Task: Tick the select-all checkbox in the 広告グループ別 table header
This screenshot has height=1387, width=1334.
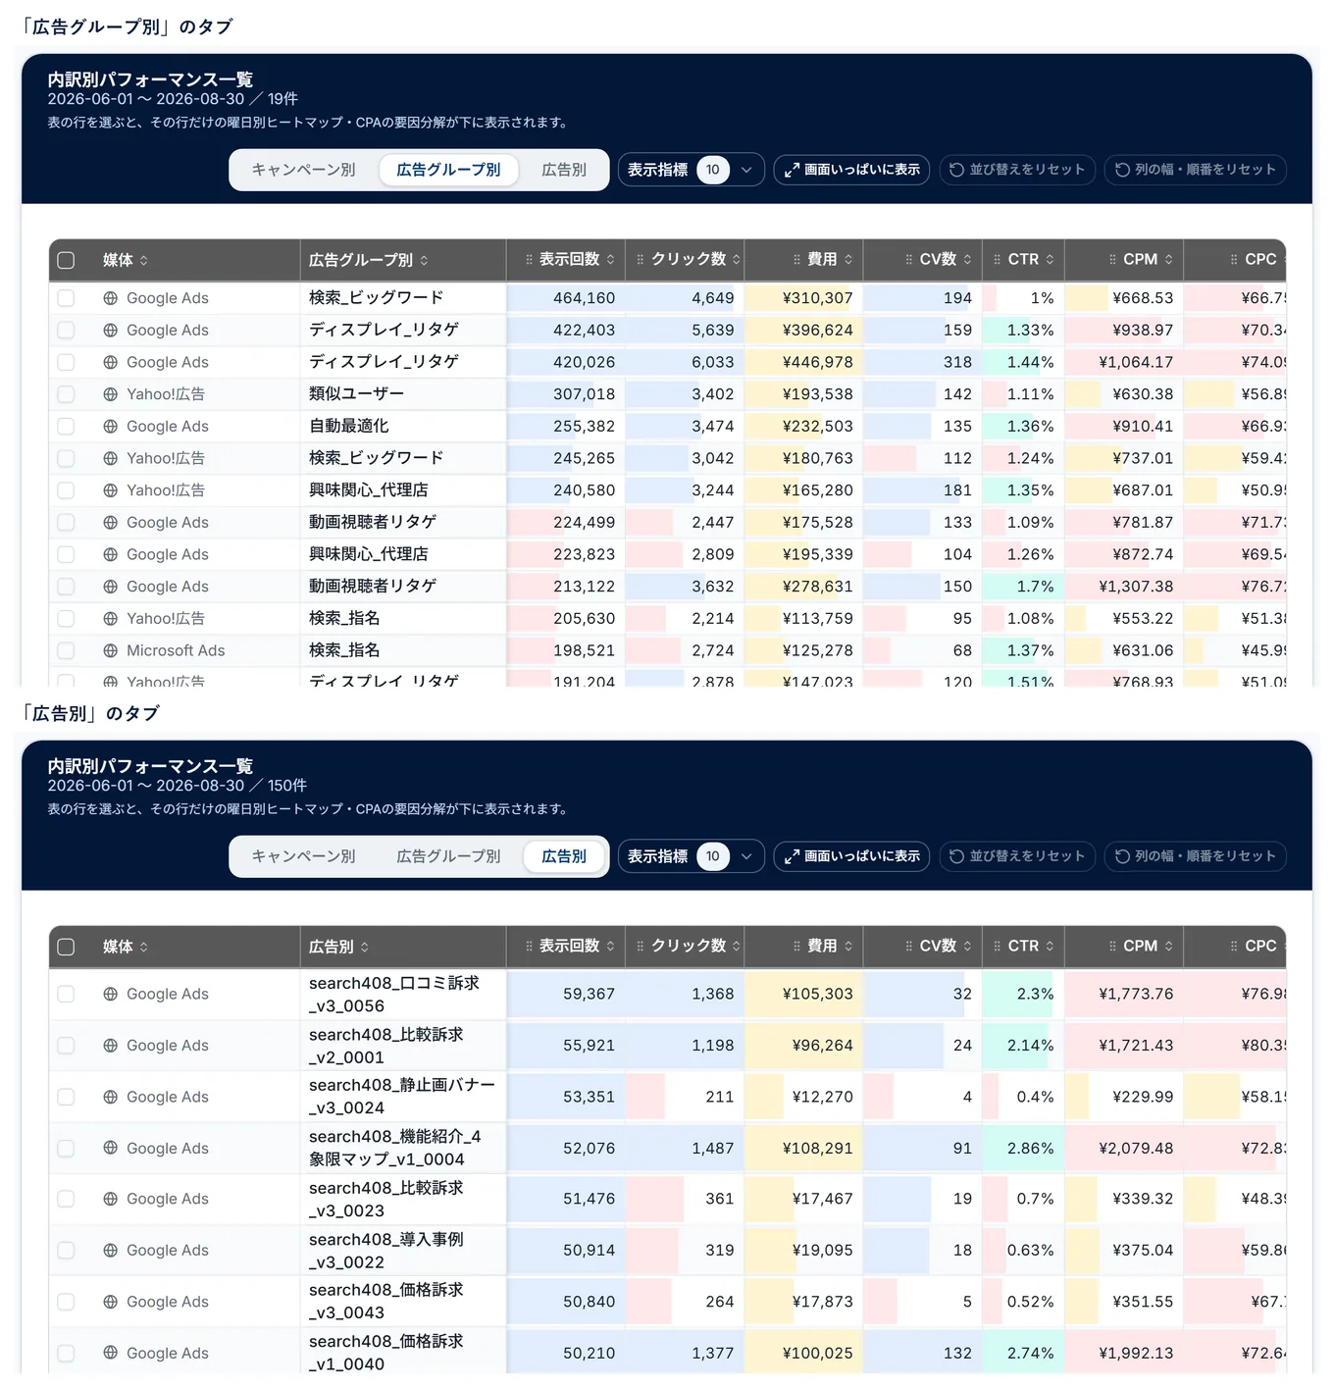Action: 66,260
